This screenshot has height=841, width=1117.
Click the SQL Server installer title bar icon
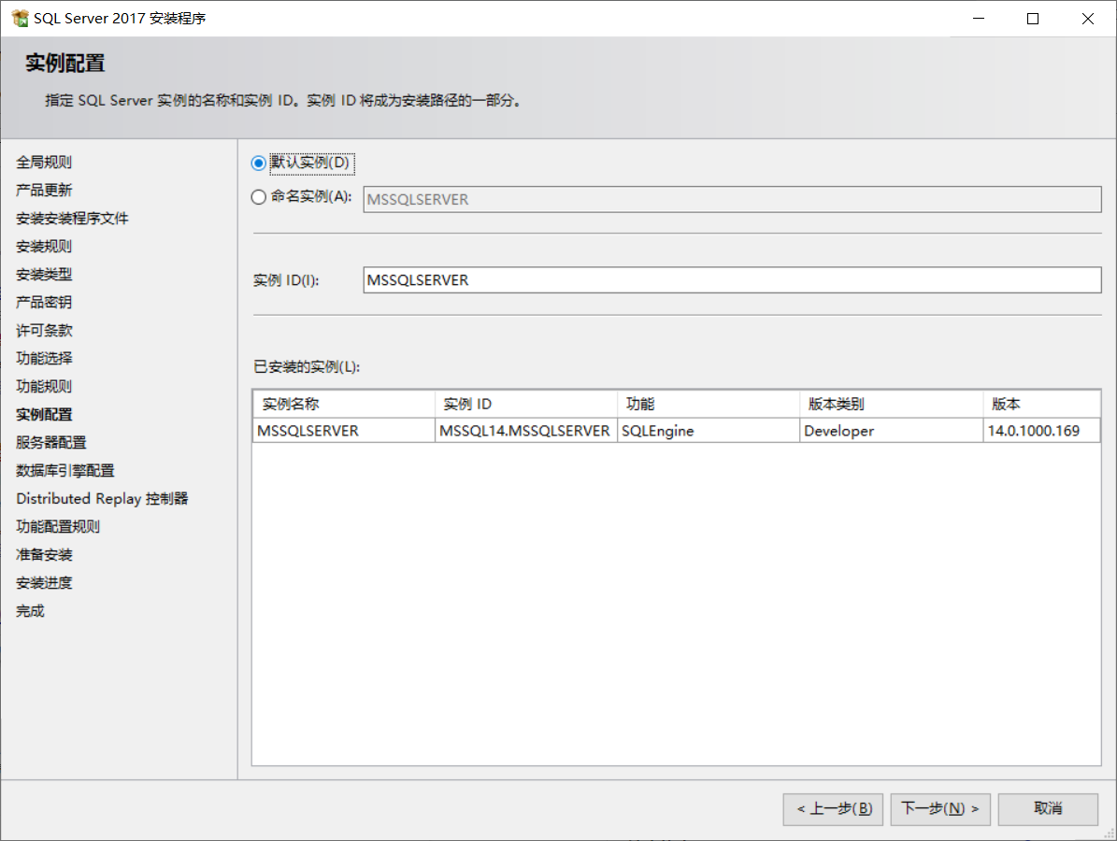(x=20, y=19)
